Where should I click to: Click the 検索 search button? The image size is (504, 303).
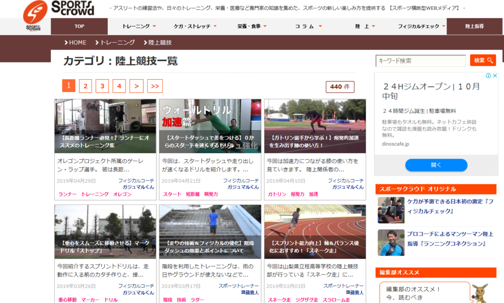(483, 60)
